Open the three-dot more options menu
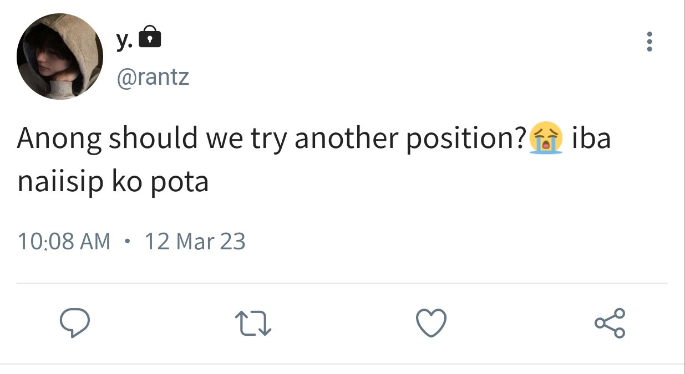This screenshot has height=374, width=685. pyautogui.click(x=650, y=42)
